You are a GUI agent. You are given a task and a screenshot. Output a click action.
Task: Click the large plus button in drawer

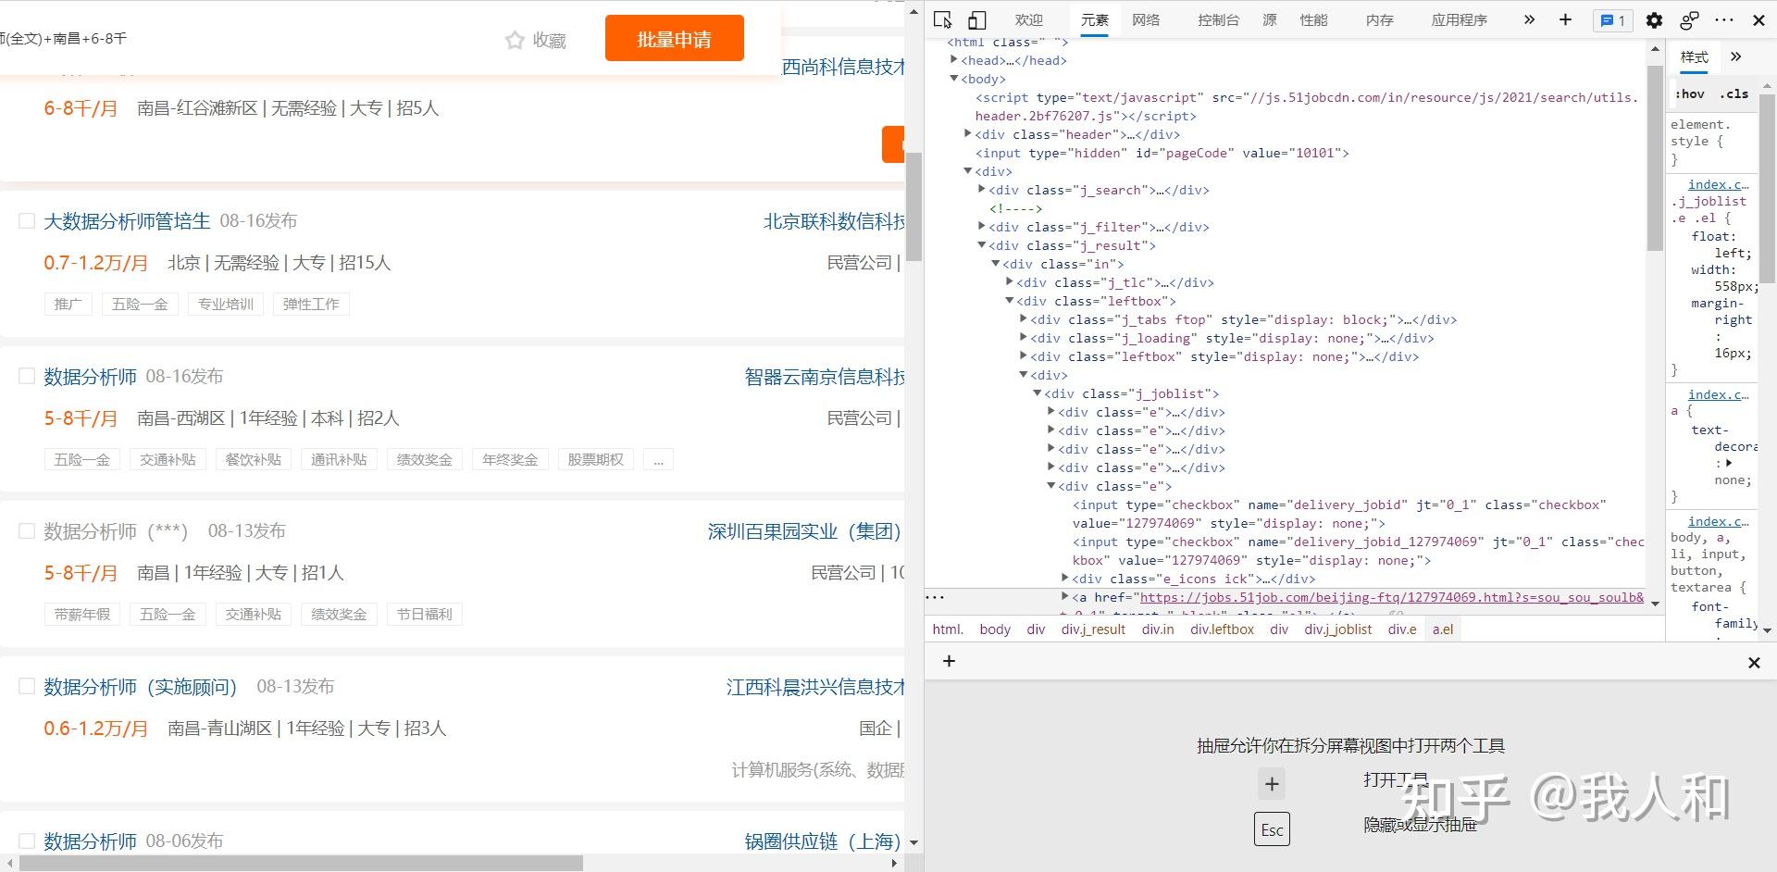(x=1272, y=784)
